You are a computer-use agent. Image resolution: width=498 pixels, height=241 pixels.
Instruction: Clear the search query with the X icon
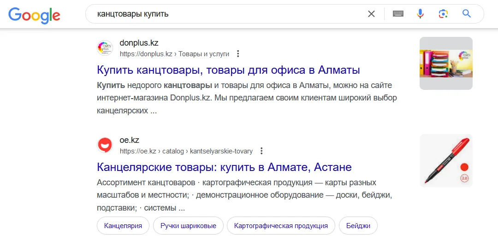point(371,14)
